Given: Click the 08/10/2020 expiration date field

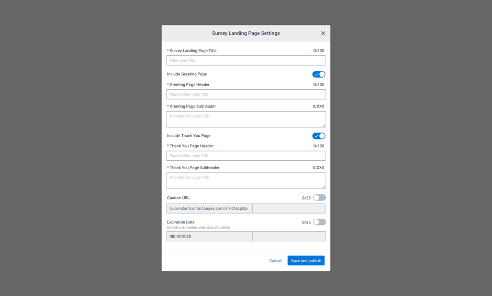Looking at the screenshot, I should 209,236.
